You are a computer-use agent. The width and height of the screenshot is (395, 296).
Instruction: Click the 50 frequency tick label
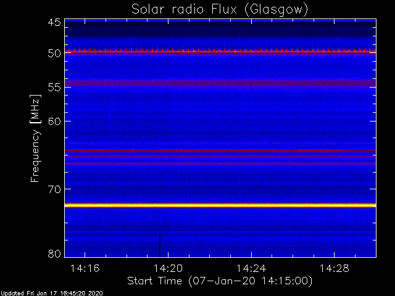[x=54, y=53]
